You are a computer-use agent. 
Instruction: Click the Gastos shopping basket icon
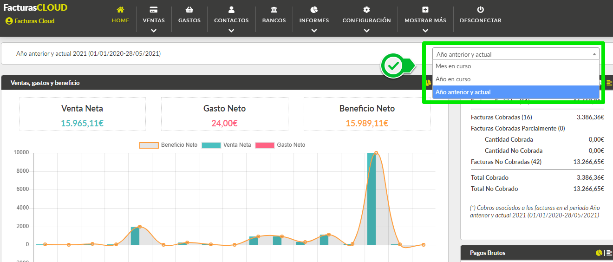pyautogui.click(x=189, y=10)
